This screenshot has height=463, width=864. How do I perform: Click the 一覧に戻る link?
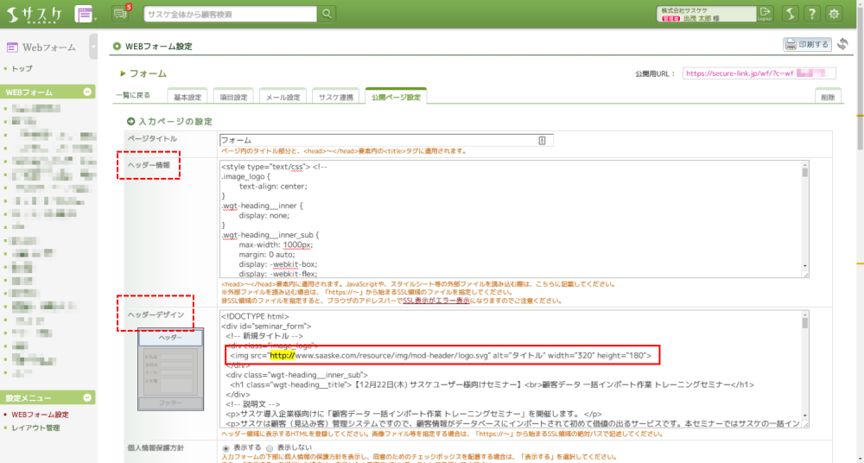132,95
